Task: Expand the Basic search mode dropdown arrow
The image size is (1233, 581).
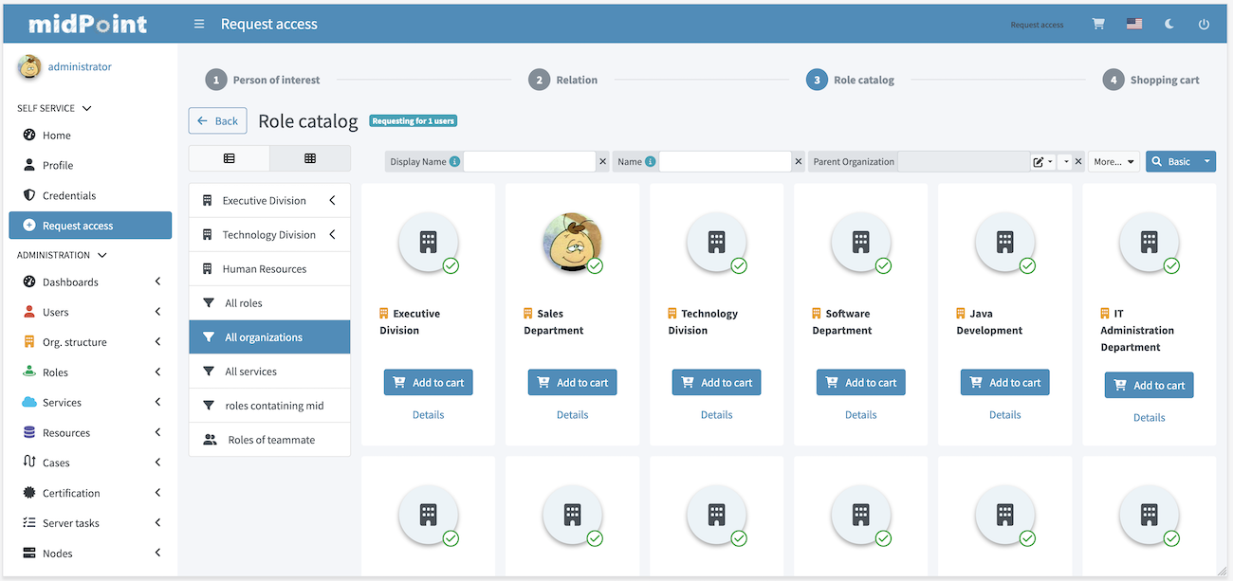Action: point(1207,162)
